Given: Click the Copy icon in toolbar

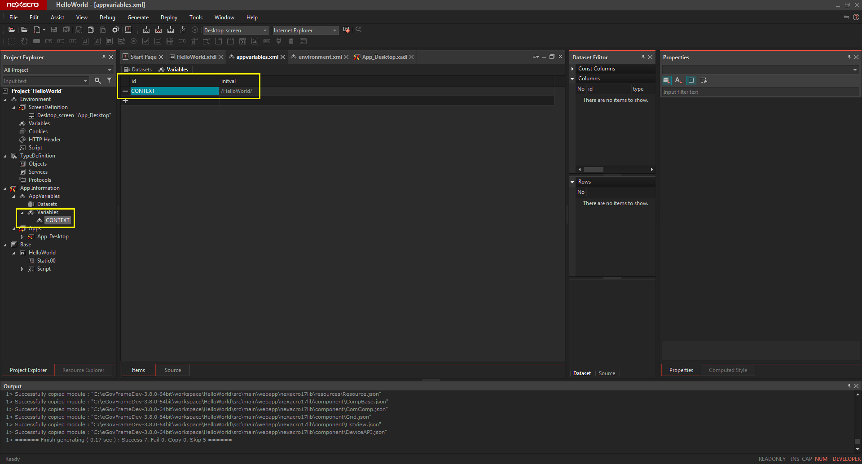Looking at the screenshot, I should (91, 30).
